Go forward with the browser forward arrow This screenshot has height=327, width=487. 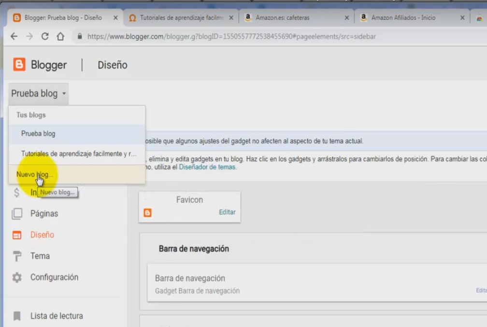click(29, 36)
